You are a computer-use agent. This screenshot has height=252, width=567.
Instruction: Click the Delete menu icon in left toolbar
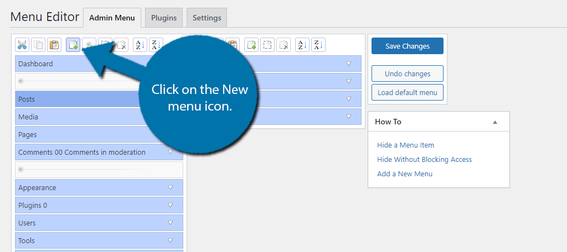(121, 45)
